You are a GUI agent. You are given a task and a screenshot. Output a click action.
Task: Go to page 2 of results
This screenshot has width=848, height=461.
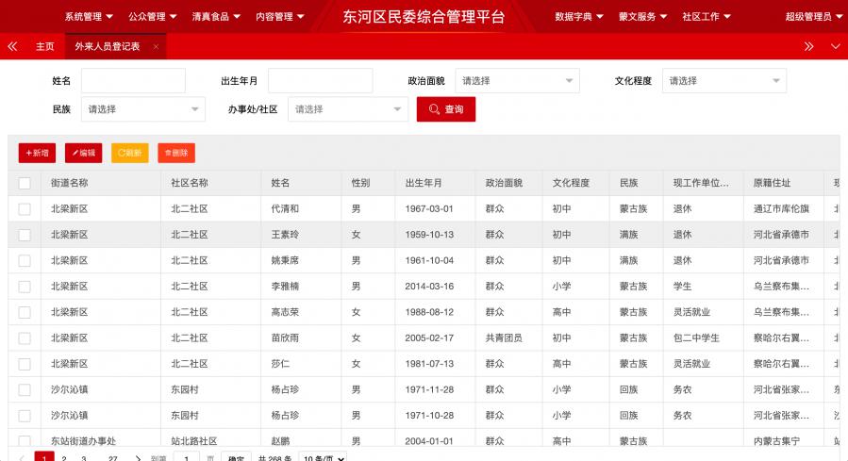point(64,458)
